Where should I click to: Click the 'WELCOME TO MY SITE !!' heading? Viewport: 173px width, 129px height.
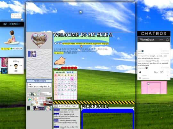click(x=83, y=35)
